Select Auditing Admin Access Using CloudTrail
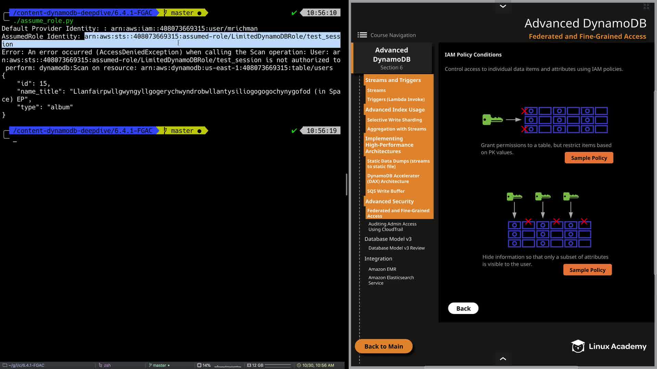Viewport: 657px width, 369px height. tap(392, 227)
